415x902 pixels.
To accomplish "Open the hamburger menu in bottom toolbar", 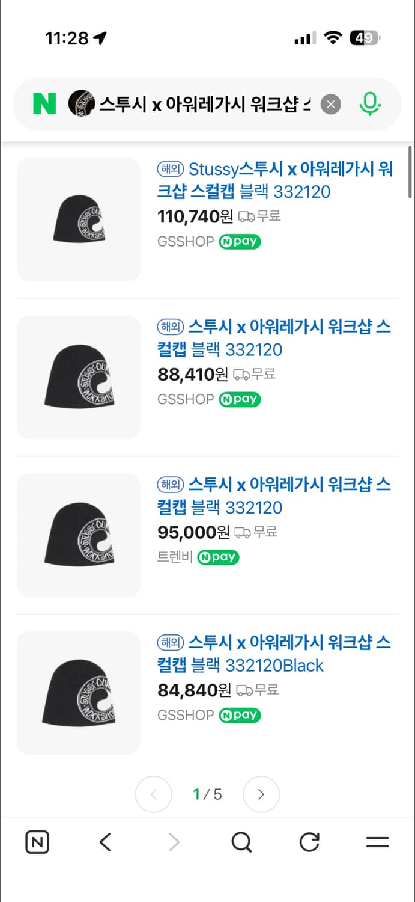I will coord(377,842).
